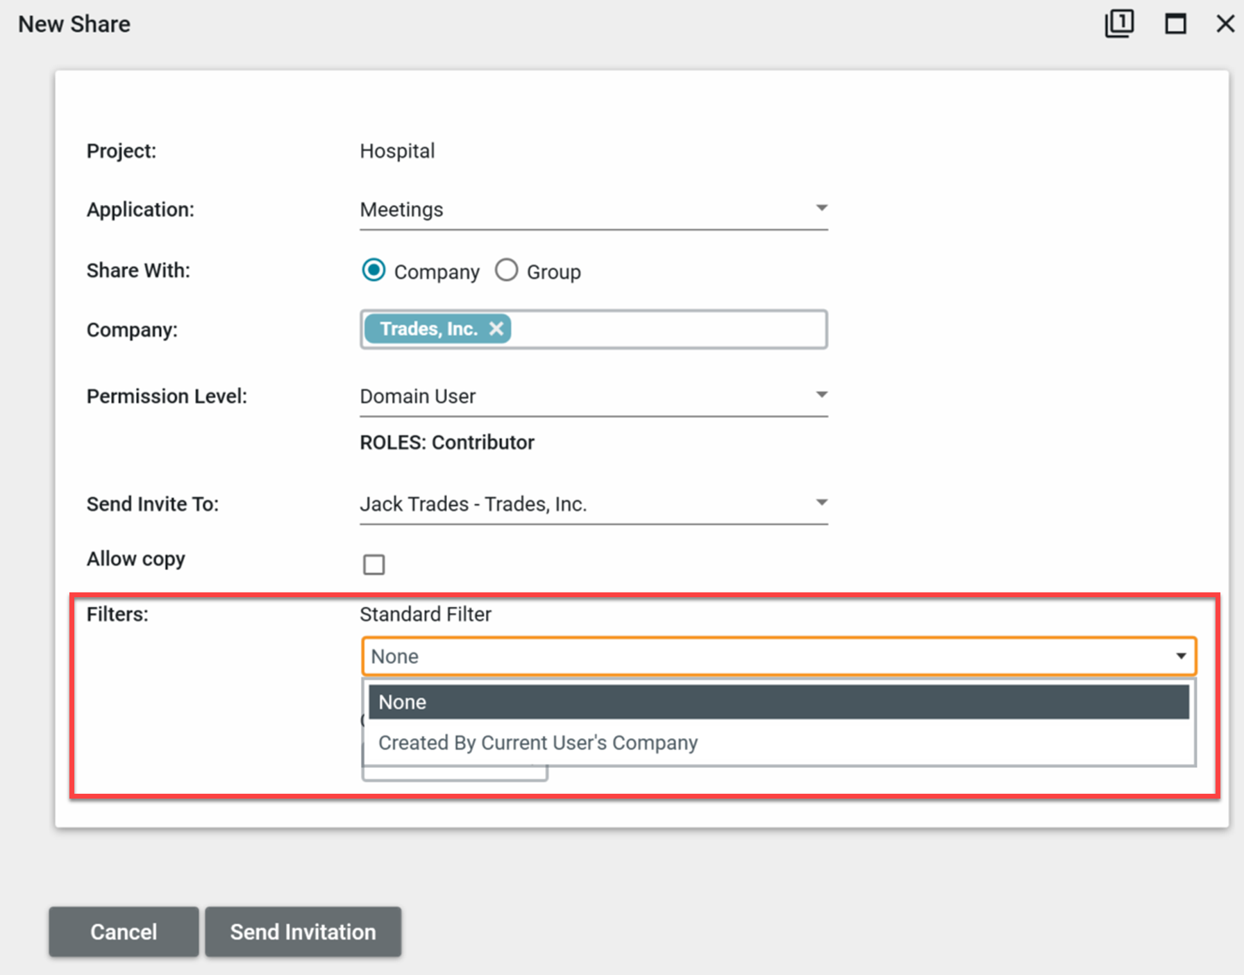This screenshot has height=975, width=1244.
Task: Collapse the Standard Filter dropdown arrow
Action: click(x=1180, y=656)
